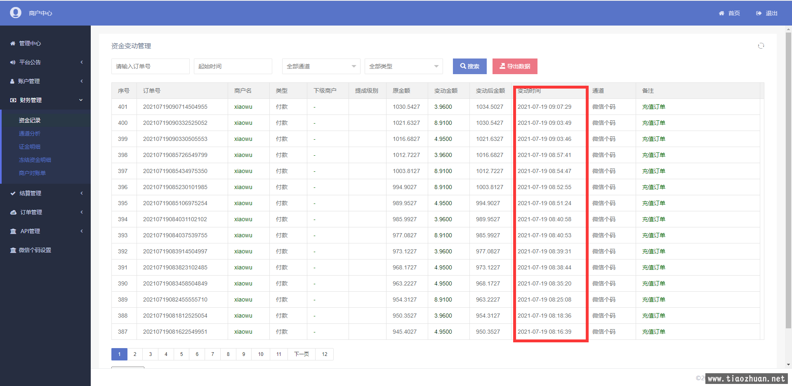Go to 首页 link in header
This screenshot has width=792, height=386.
(734, 13)
